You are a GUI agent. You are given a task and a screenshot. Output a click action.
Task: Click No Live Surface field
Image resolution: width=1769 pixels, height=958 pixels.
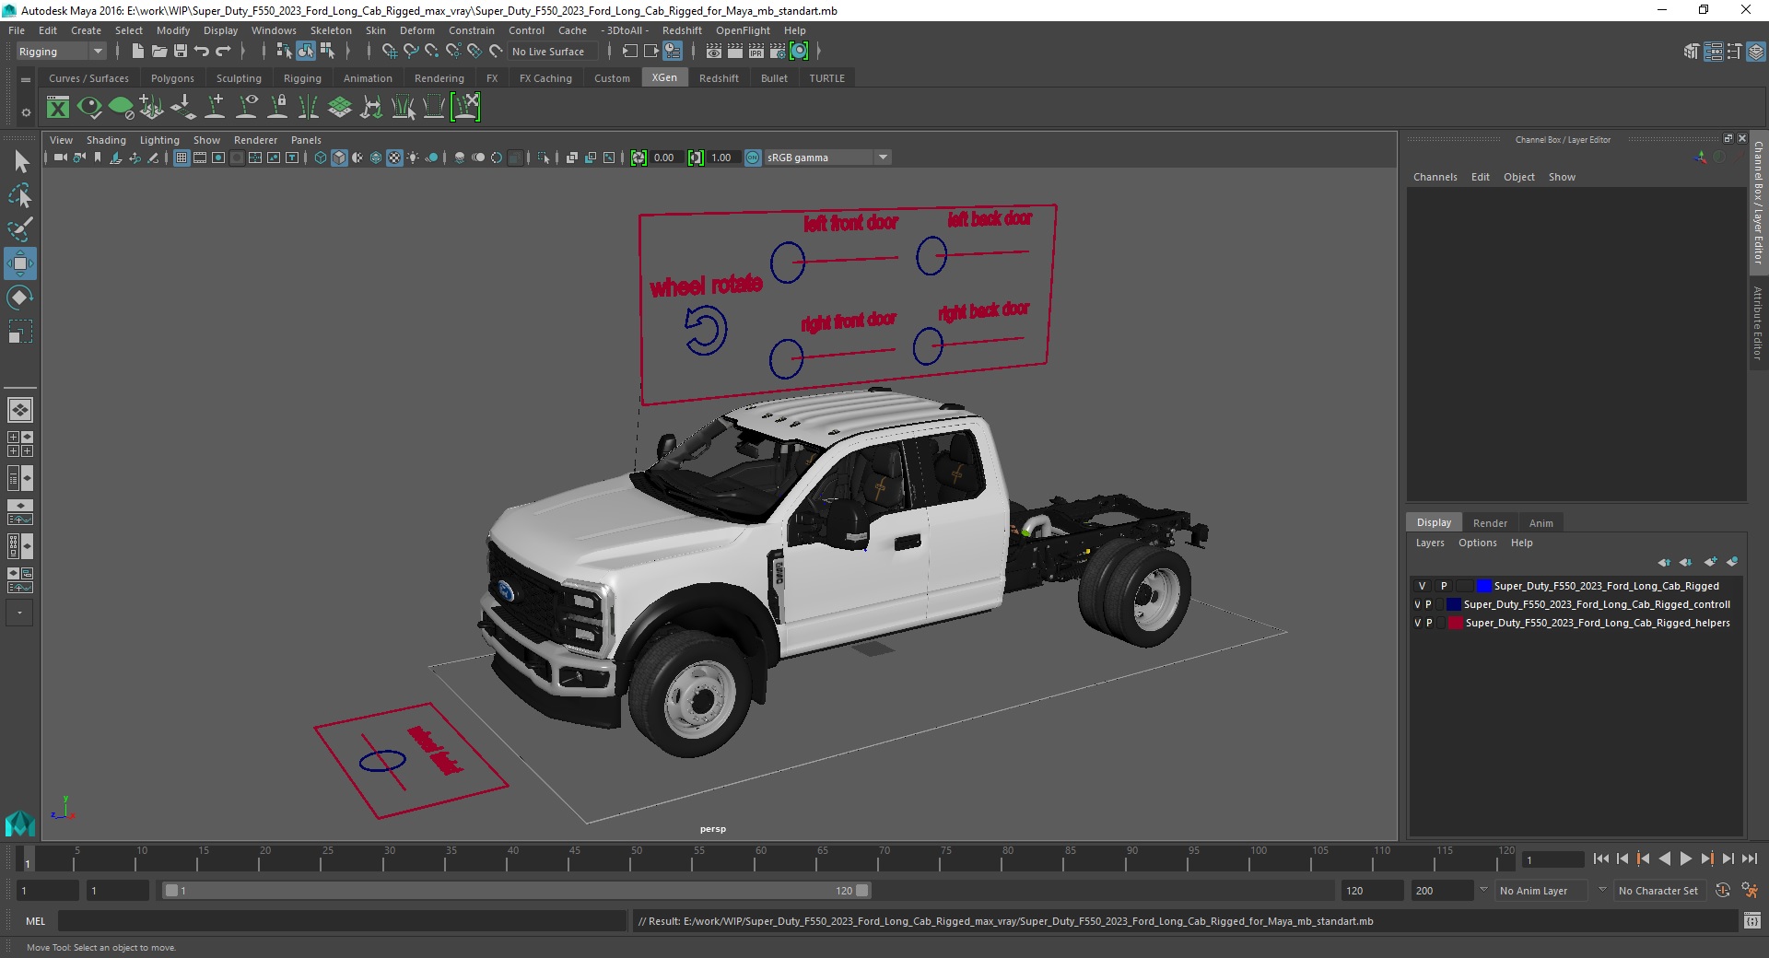(553, 52)
